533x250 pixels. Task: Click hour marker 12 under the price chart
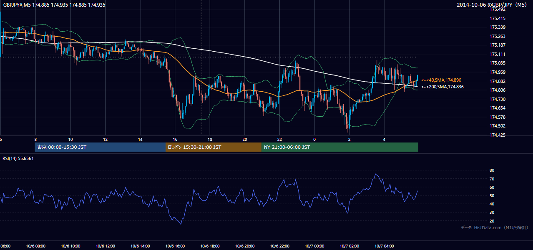(105, 140)
